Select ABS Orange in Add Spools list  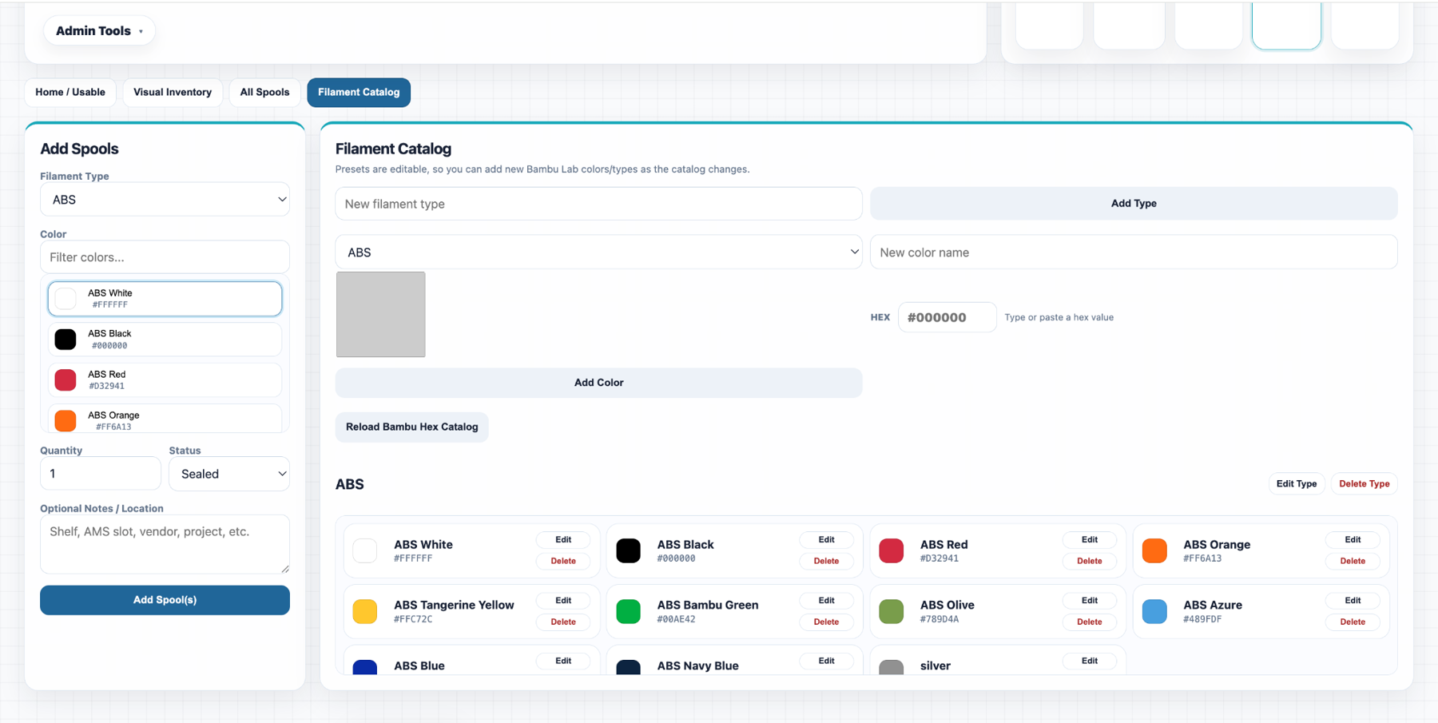(165, 419)
